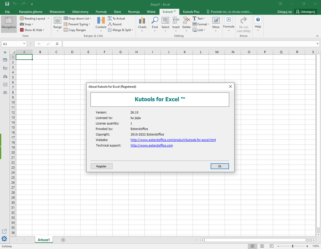Image resolution: width=321 pixels, height=249 pixels.
Task: Click Zaloguj się to sign in
Action: tap(284, 12)
